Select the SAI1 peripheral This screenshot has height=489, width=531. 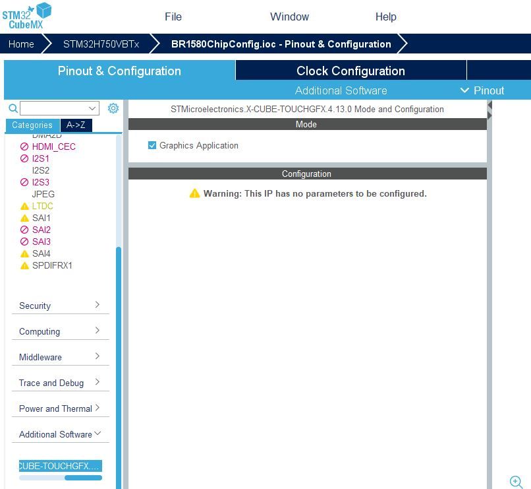tap(42, 218)
